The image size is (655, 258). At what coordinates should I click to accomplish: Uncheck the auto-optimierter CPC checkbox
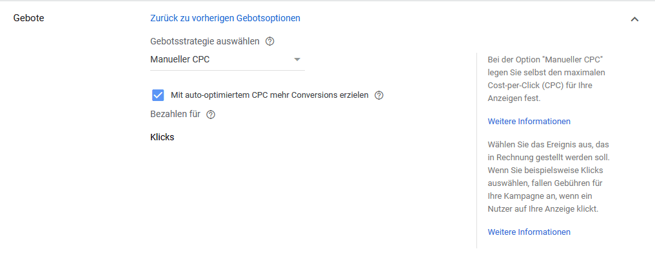click(x=158, y=95)
